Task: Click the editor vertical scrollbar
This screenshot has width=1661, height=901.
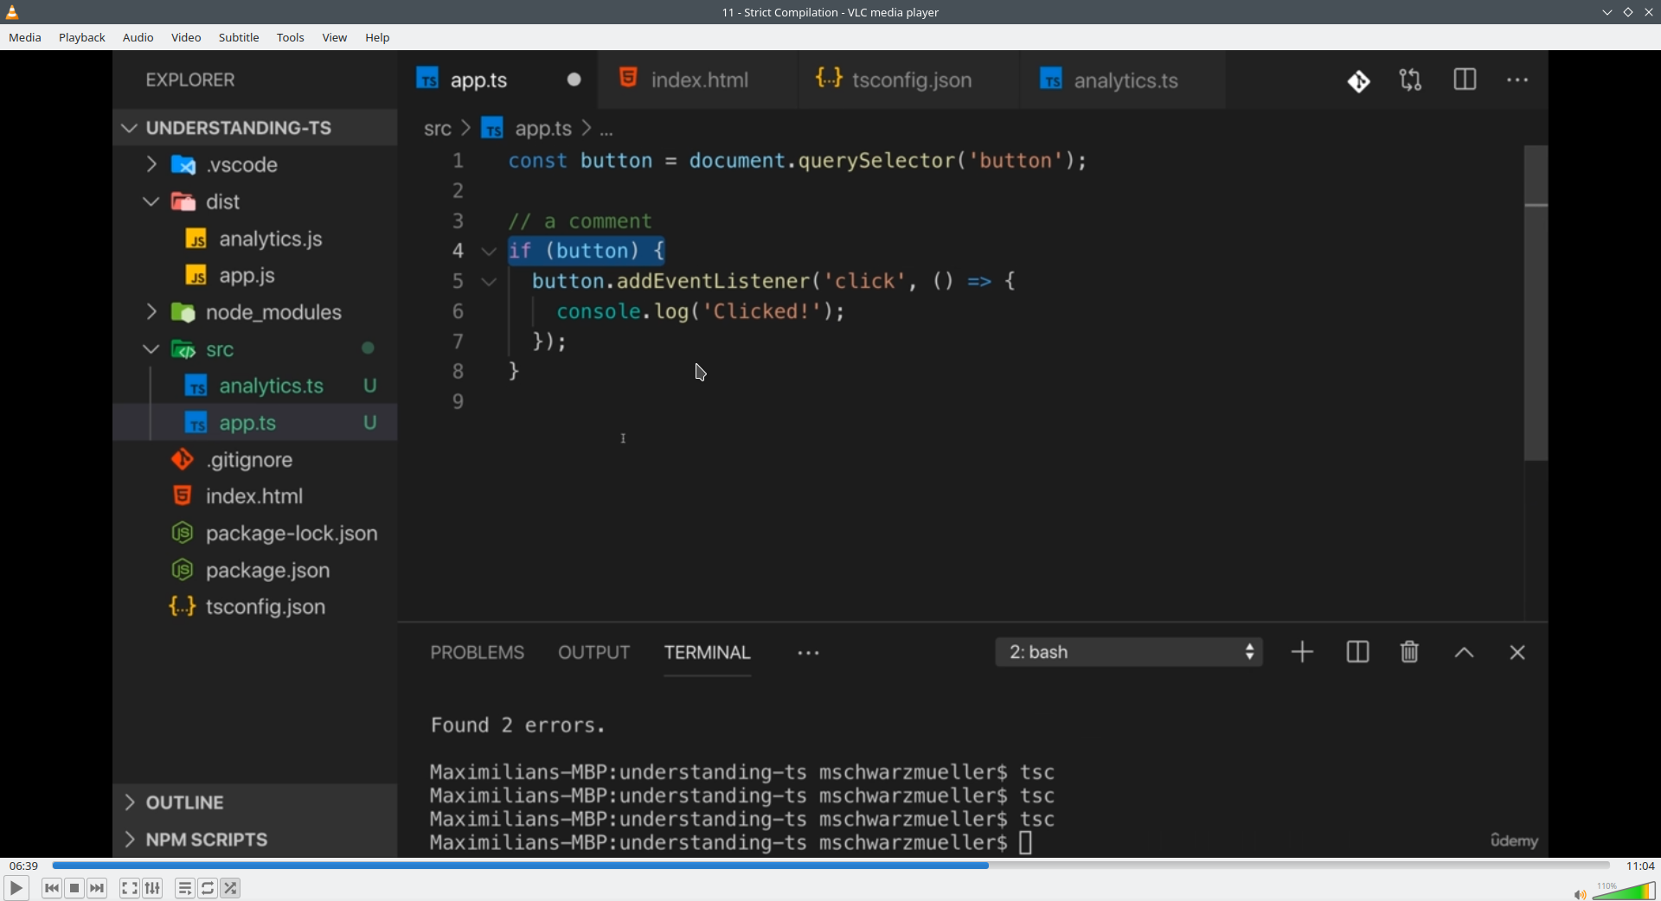Action: (1536, 303)
